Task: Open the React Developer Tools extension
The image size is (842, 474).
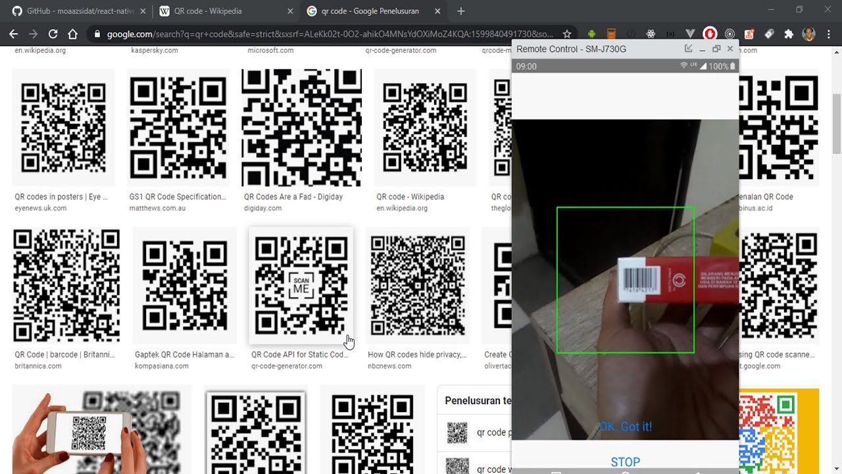Action: 651,34
